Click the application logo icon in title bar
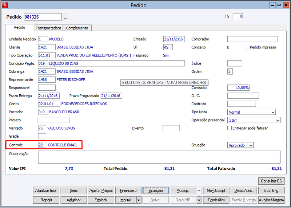 tap(5, 5)
